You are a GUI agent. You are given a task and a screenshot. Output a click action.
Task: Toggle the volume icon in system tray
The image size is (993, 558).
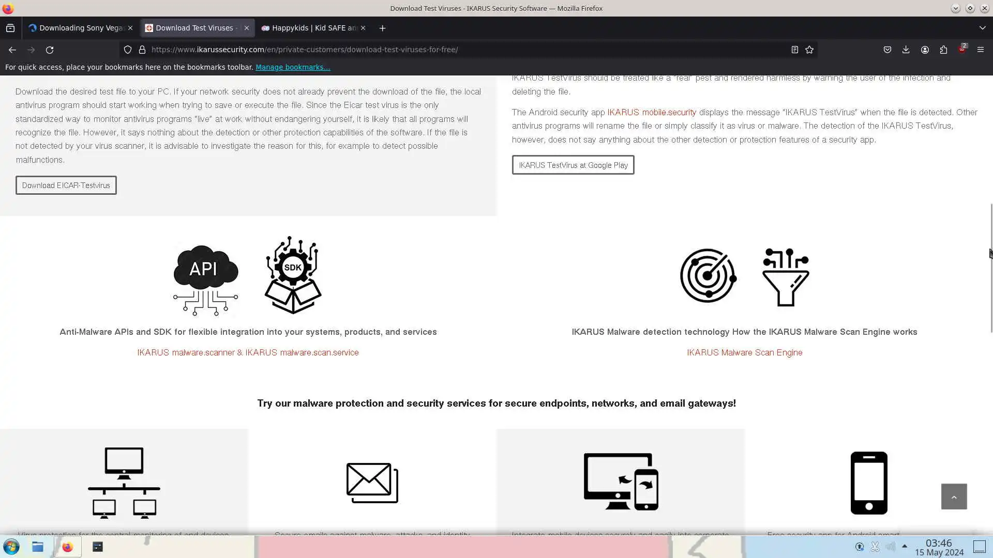(890, 546)
